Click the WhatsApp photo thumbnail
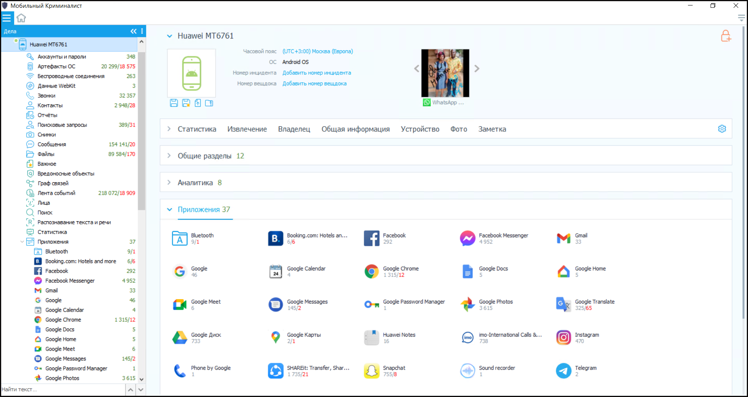Image resolution: width=748 pixels, height=397 pixels. coord(445,73)
